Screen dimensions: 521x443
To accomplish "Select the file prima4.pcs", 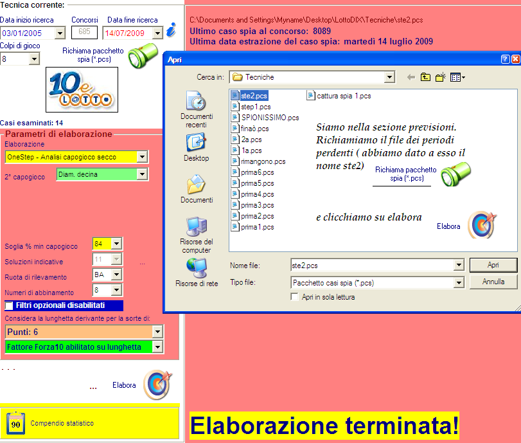I will point(253,194).
